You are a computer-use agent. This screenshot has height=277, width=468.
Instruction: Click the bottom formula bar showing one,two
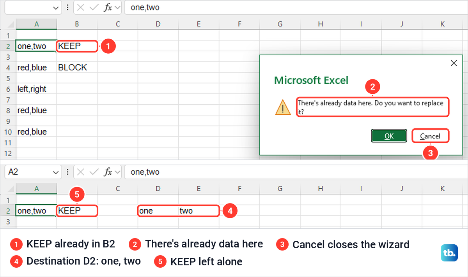tap(296, 172)
